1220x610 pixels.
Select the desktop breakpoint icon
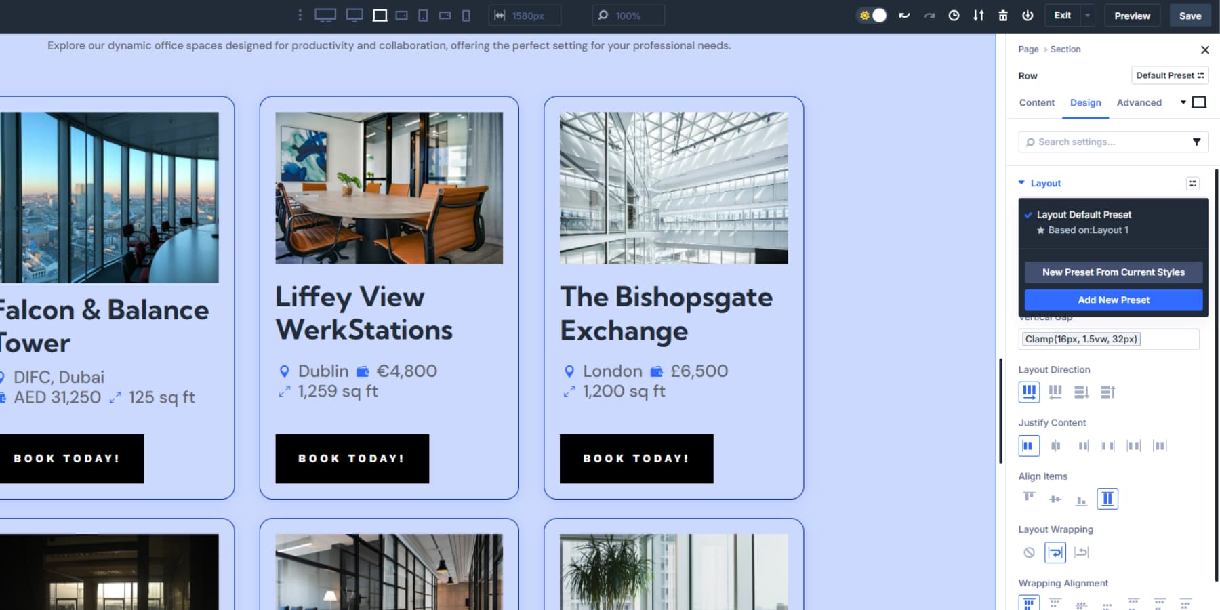tap(326, 15)
